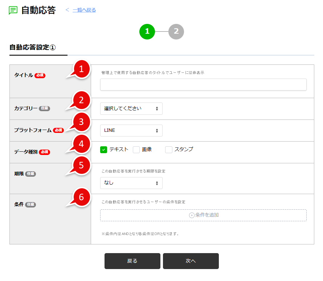Click the red callout badge numbered 4

(x=81, y=144)
